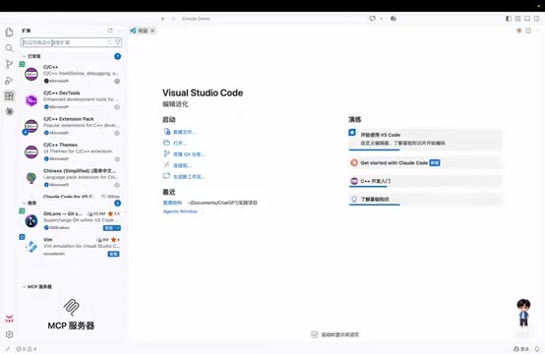Open the Source Control view

point(10,64)
